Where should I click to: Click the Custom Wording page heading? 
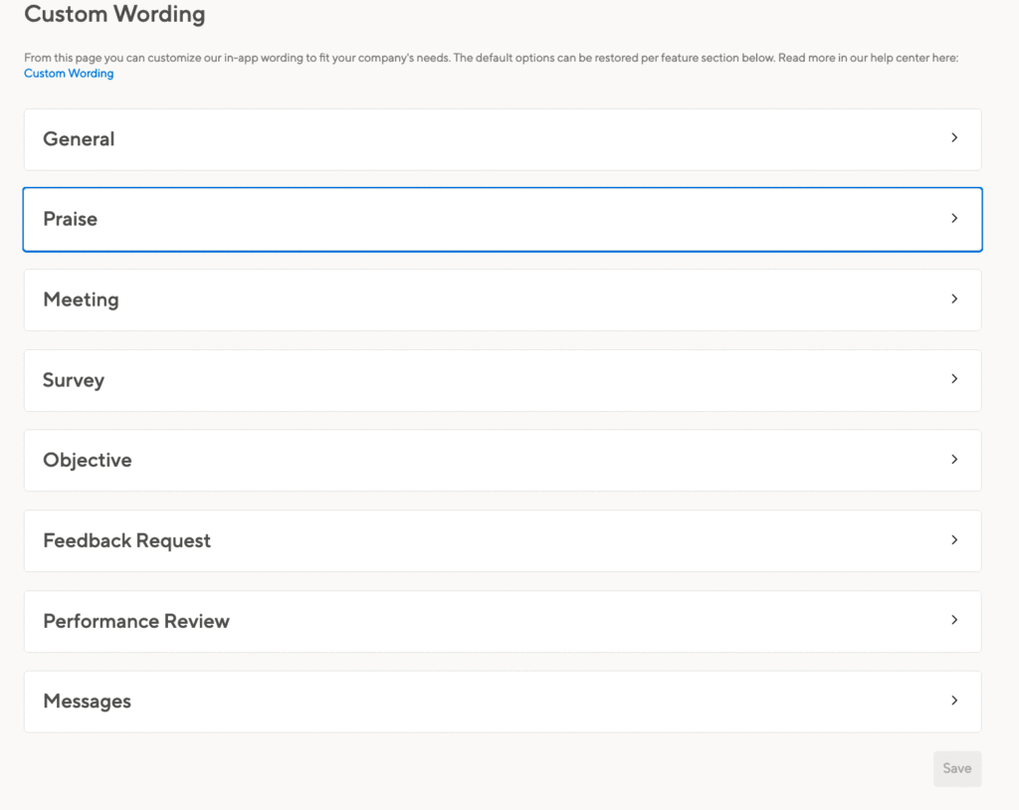click(114, 14)
